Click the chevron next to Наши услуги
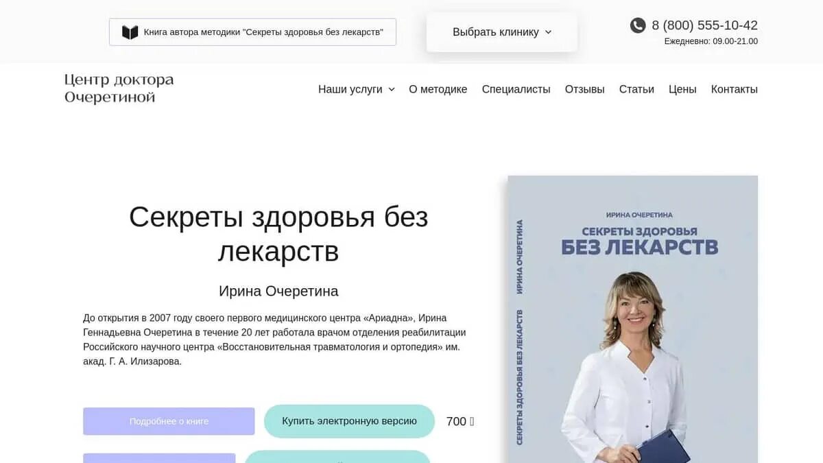823x463 pixels. (392, 89)
